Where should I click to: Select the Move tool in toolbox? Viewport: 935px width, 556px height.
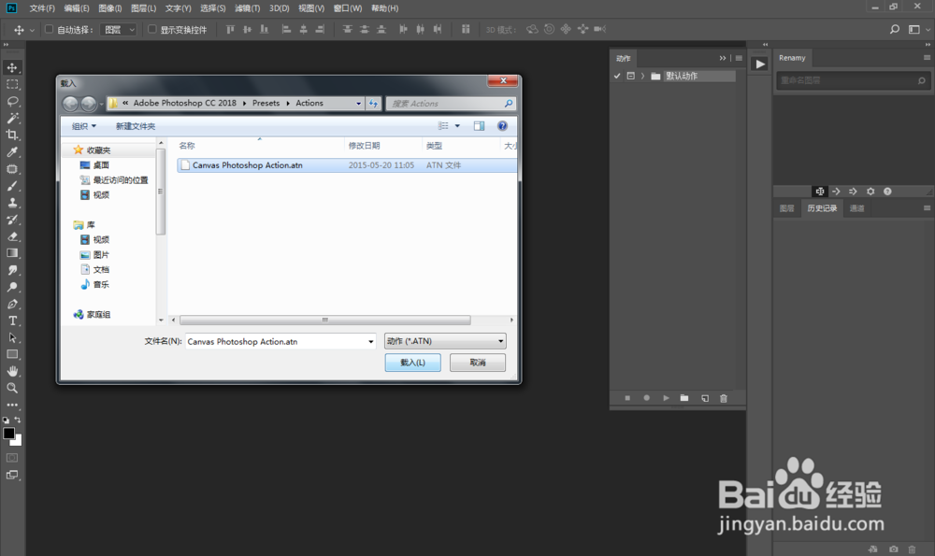[12, 67]
